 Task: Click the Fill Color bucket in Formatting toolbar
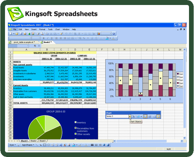point(107,38)
